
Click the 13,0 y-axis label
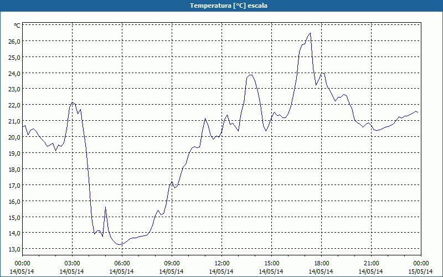15,250
